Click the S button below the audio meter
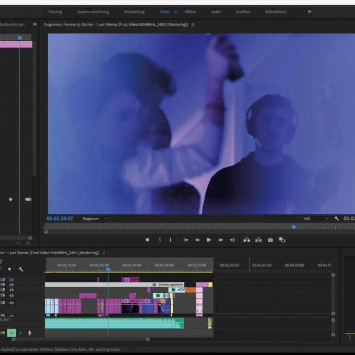The height and width of the screenshot is (355, 355). (350, 338)
